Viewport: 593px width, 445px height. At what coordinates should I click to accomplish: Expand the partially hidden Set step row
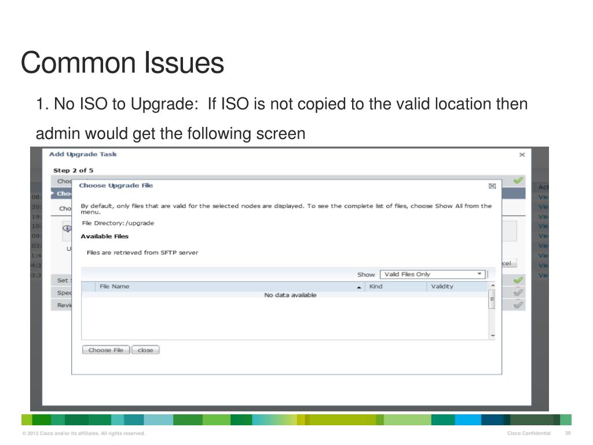[63, 280]
